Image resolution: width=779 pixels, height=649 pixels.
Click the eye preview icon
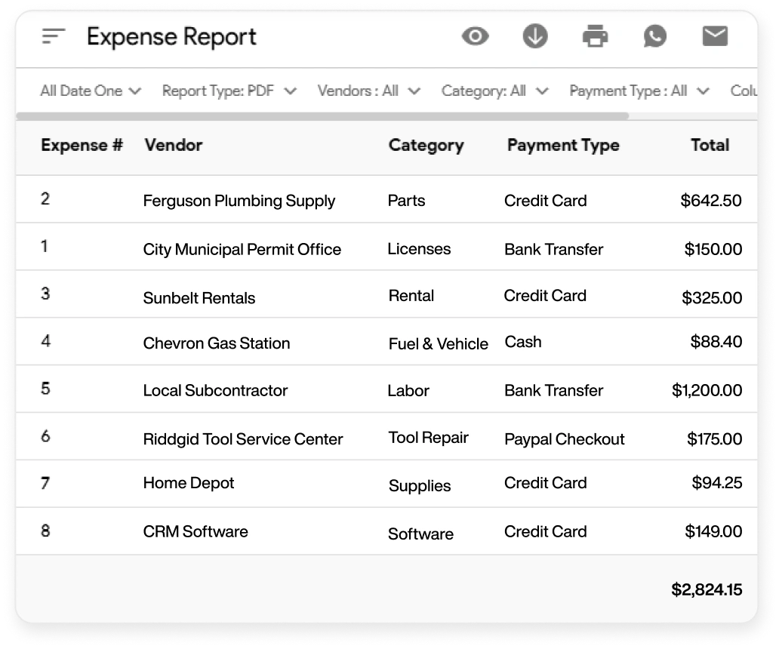click(475, 36)
